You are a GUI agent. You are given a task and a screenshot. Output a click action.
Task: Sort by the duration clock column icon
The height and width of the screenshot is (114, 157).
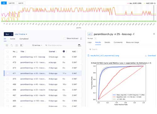tap(64, 51)
